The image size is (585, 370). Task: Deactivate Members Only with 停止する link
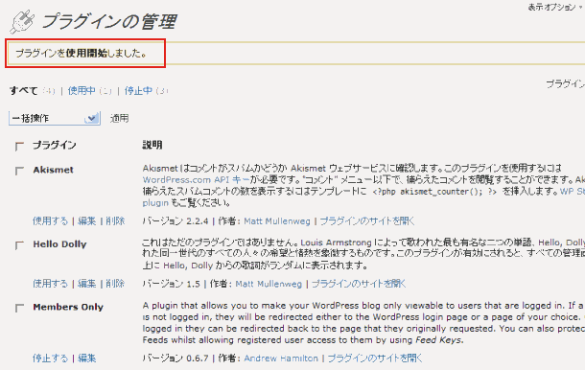click(x=51, y=358)
